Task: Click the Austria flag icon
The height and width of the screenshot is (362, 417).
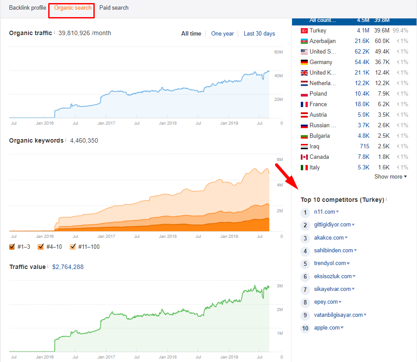Action: click(304, 115)
